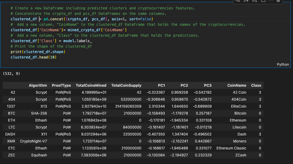Click the XMR row index
The width and height of the screenshot is (293, 164).
tap(11, 141)
